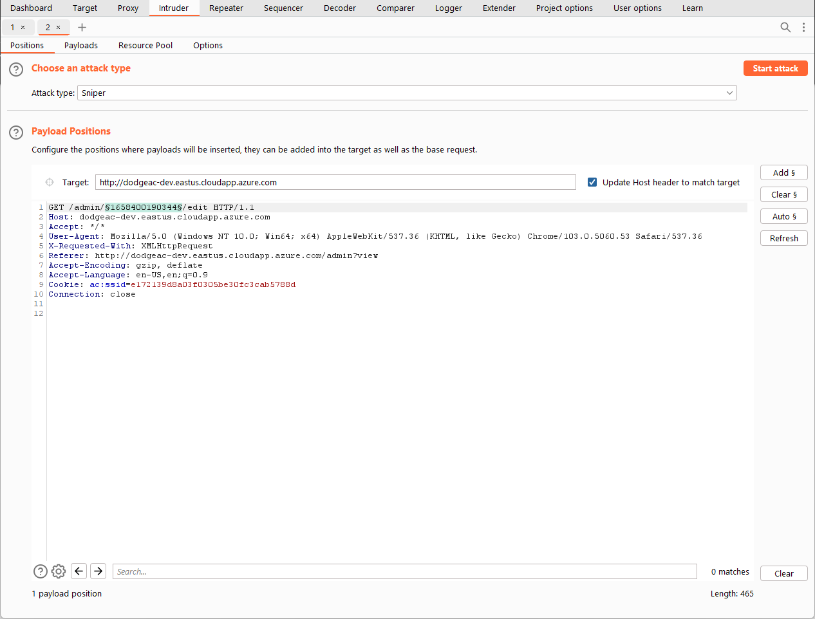Click the Connection: close line
Image resolution: width=815 pixels, height=619 pixels.
92,294
